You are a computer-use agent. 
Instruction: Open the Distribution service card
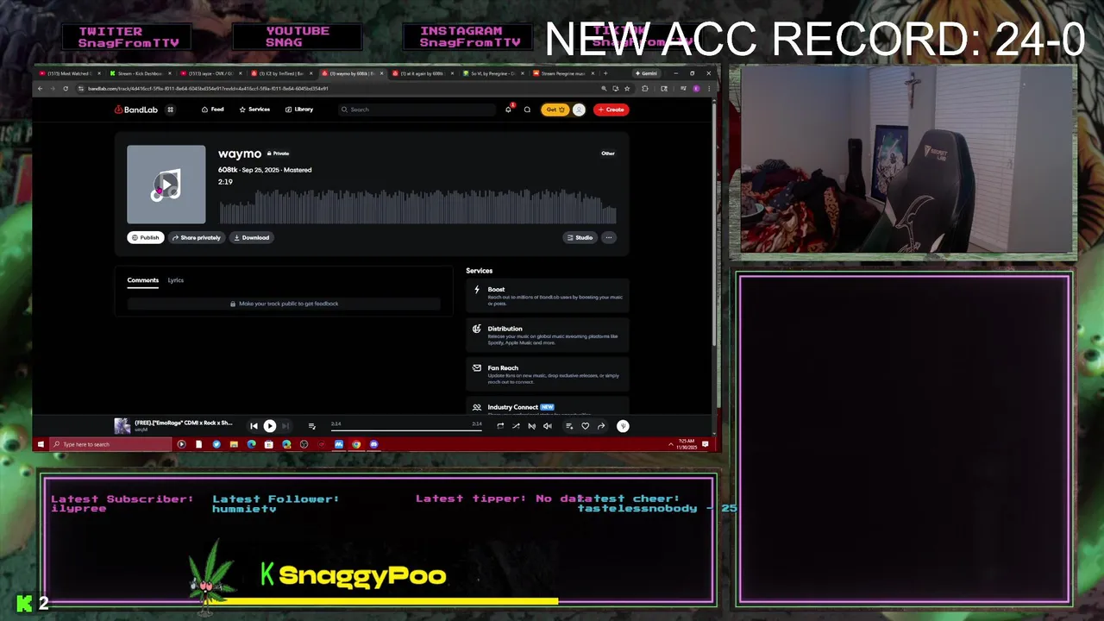(548, 336)
